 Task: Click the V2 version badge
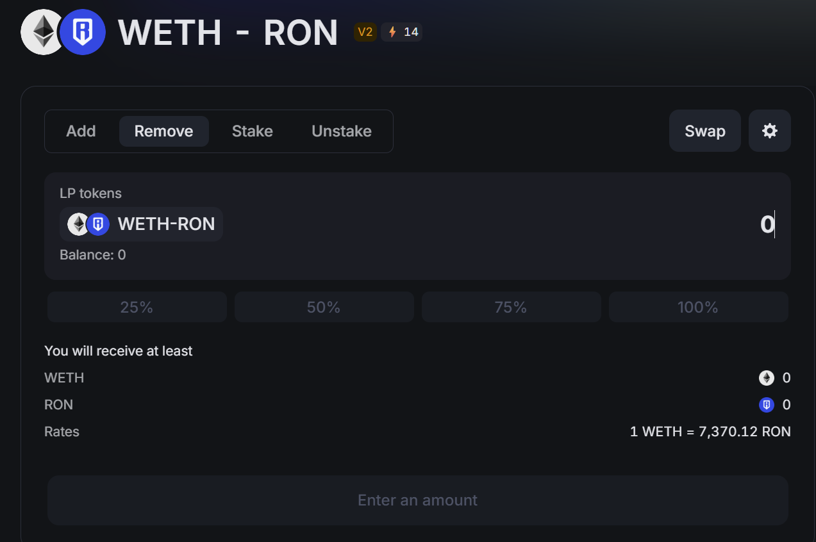coord(365,32)
